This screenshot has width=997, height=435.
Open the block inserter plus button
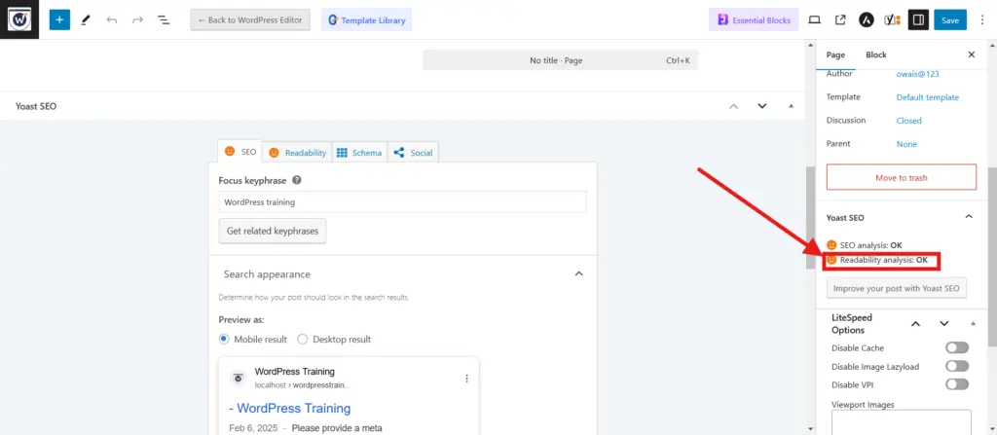(x=59, y=19)
